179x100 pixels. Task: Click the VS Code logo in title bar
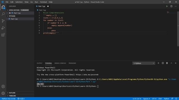2,2
